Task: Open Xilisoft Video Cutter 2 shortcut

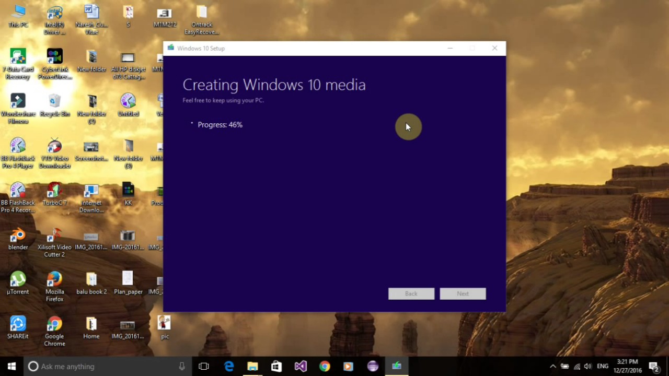Action: pos(55,242)
